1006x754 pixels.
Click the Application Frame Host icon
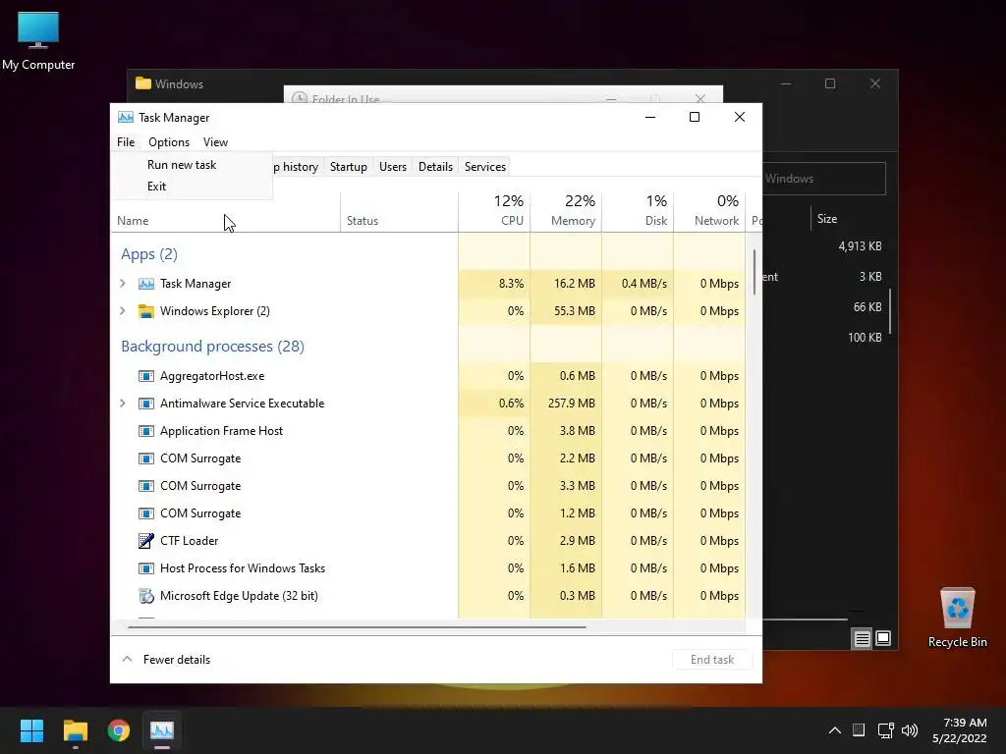(146, 431)
